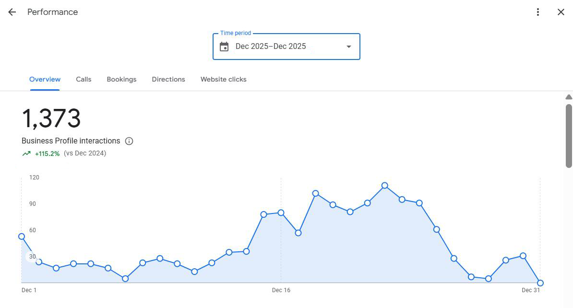Open the Calls tab

(84, 80)
